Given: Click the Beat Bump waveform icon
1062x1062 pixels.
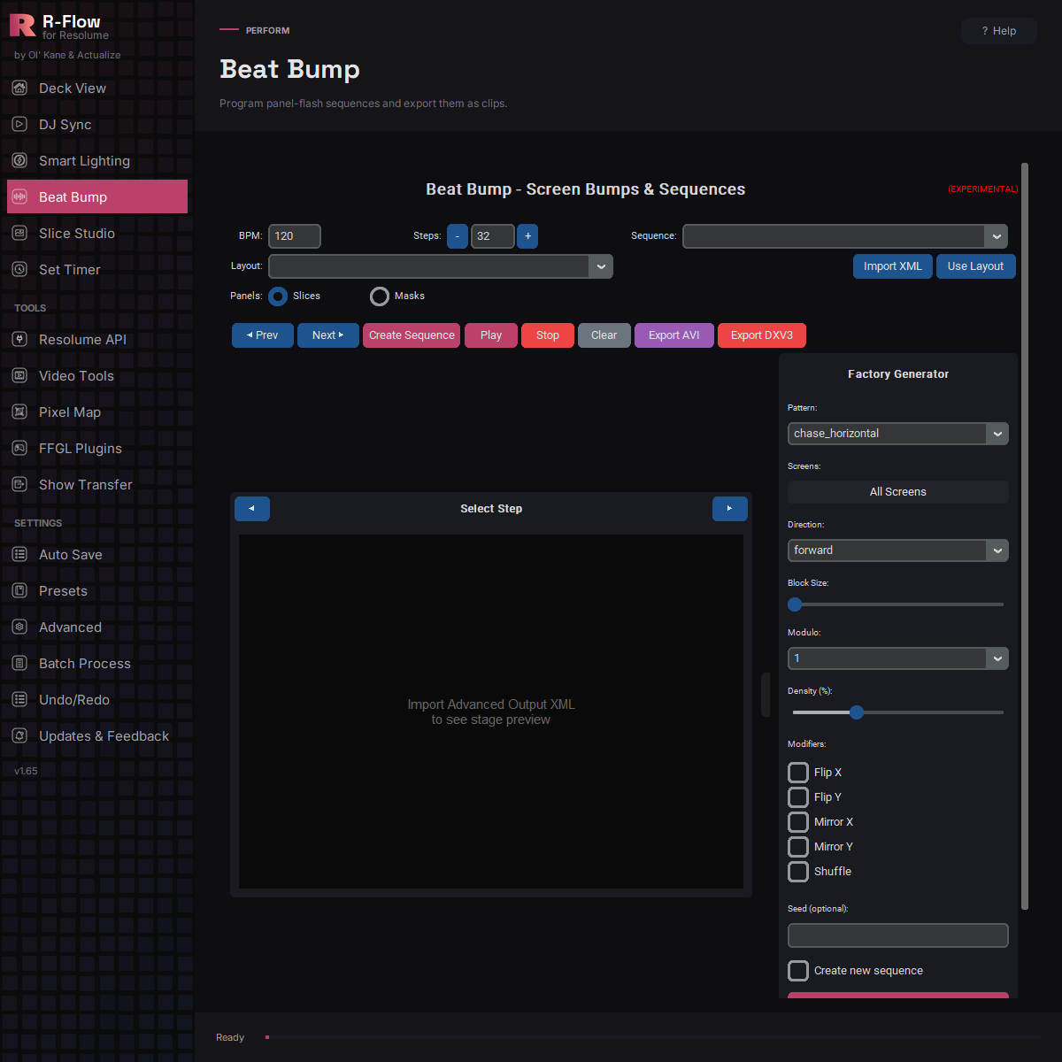Looking at the screenshot, I should 19,197.
